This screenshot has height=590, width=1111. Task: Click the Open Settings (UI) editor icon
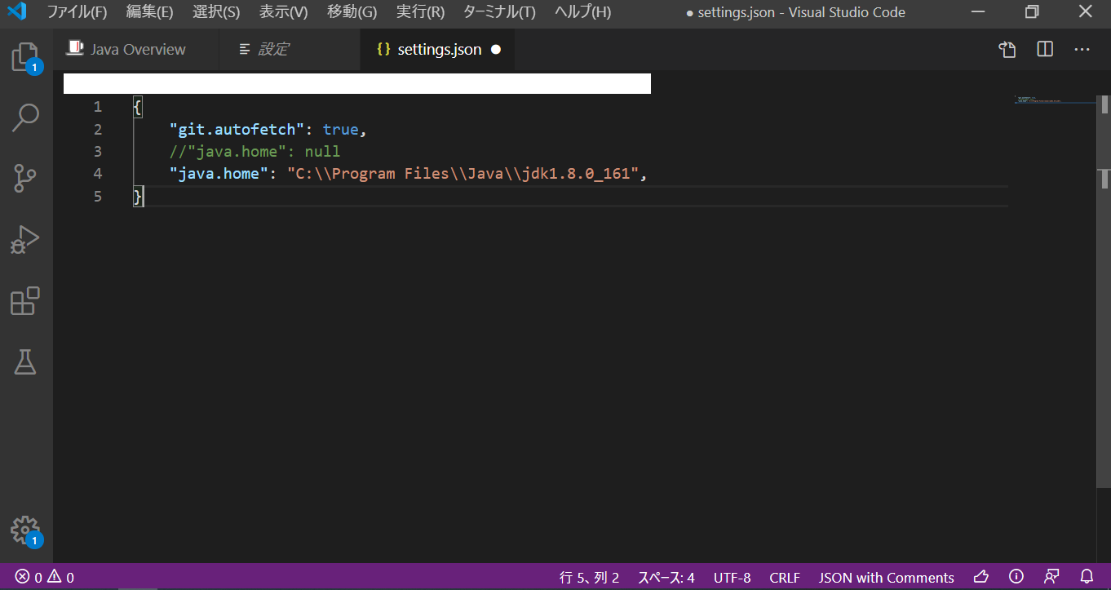[x=1007, y=50]
